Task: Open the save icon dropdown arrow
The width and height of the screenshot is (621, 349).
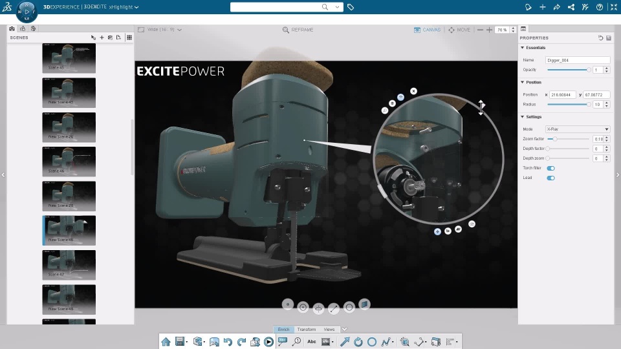Action: point(186,343)
